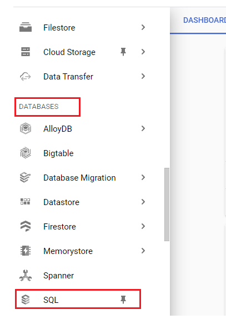Image resolution: width=226 pixels, height=319 pixels.
Task: Click the Datastore grid icon
Action: (26, 202)
